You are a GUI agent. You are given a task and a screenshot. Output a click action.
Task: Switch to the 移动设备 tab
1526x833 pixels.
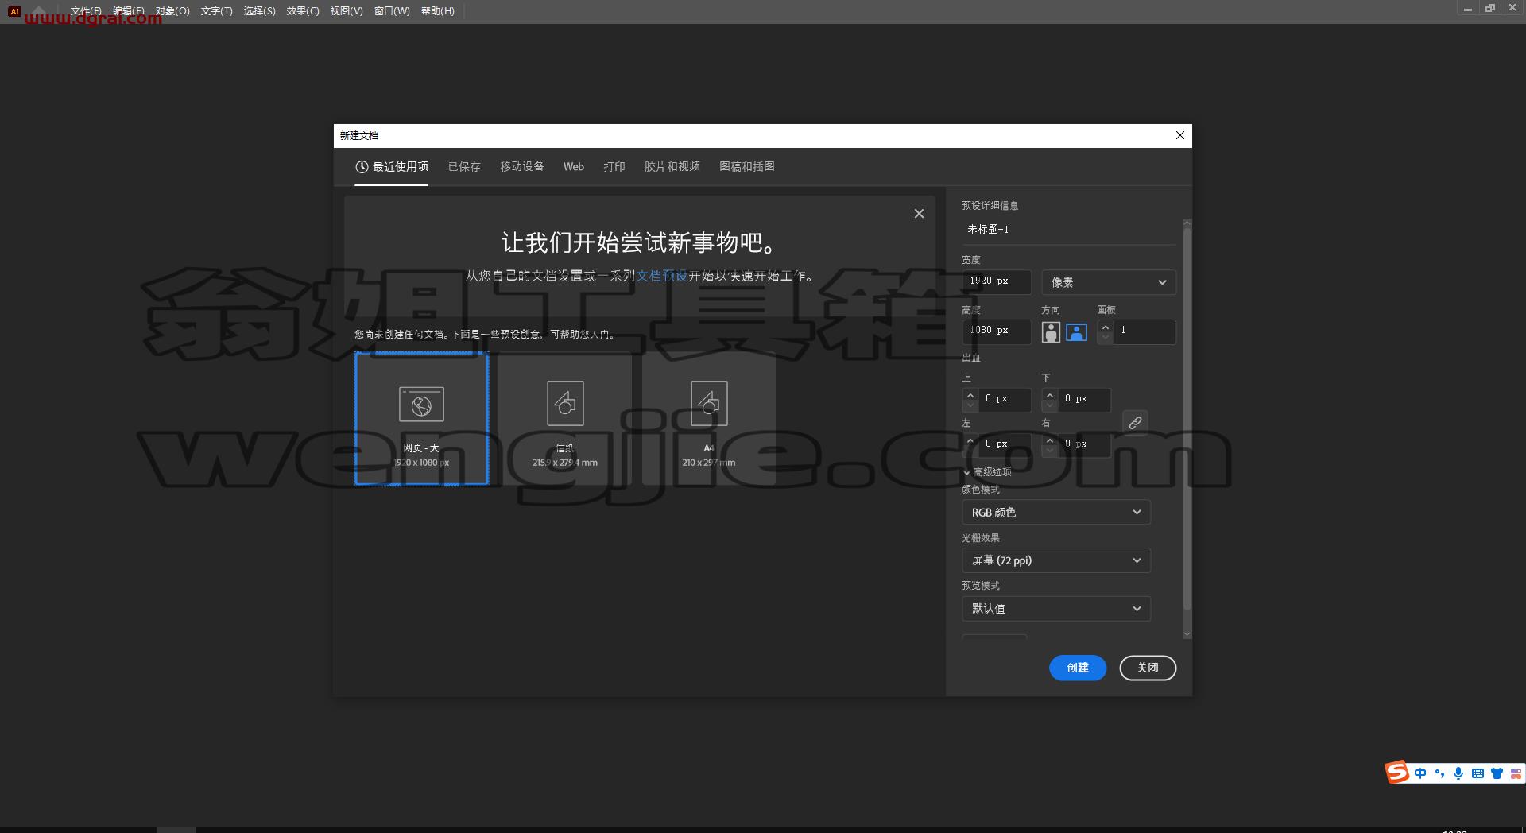pyautogui.click(x=522, y=167)
